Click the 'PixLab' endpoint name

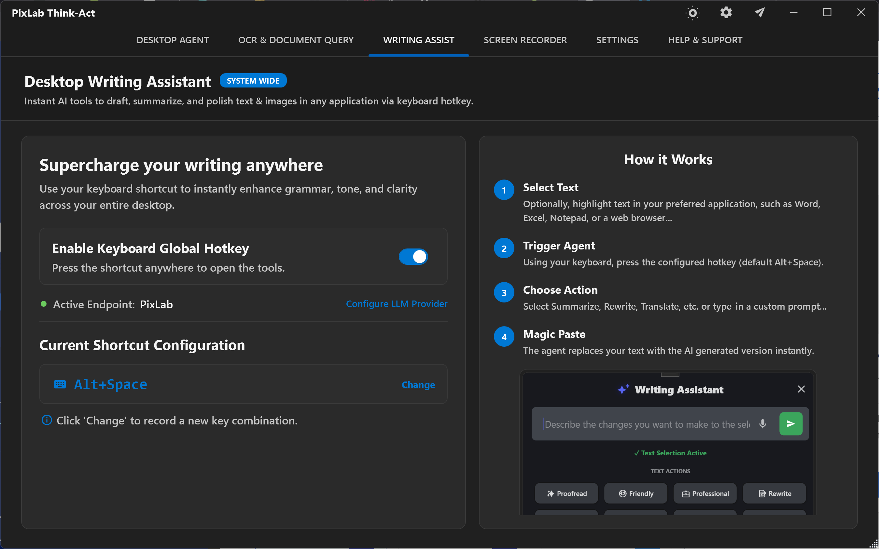pyautogui.click(x=156, y=304)
